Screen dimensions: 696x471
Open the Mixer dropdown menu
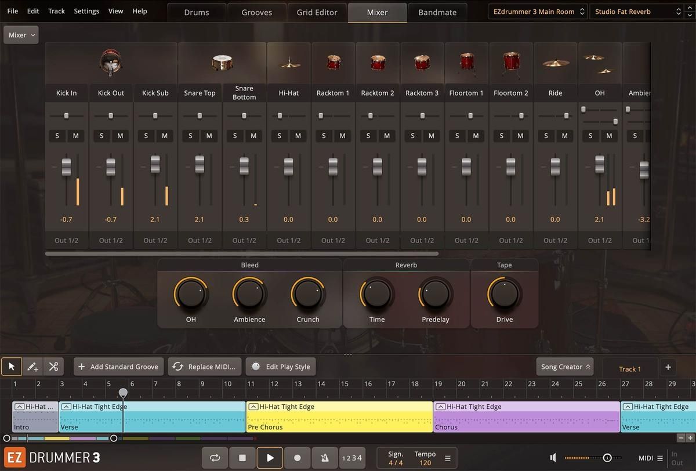pos(21,35)
